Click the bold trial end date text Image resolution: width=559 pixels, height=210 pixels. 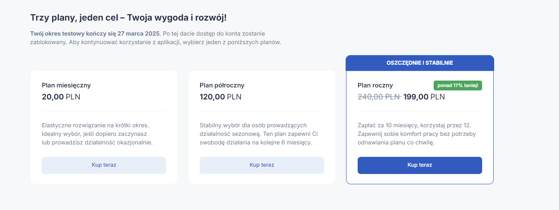coord(94,33)
